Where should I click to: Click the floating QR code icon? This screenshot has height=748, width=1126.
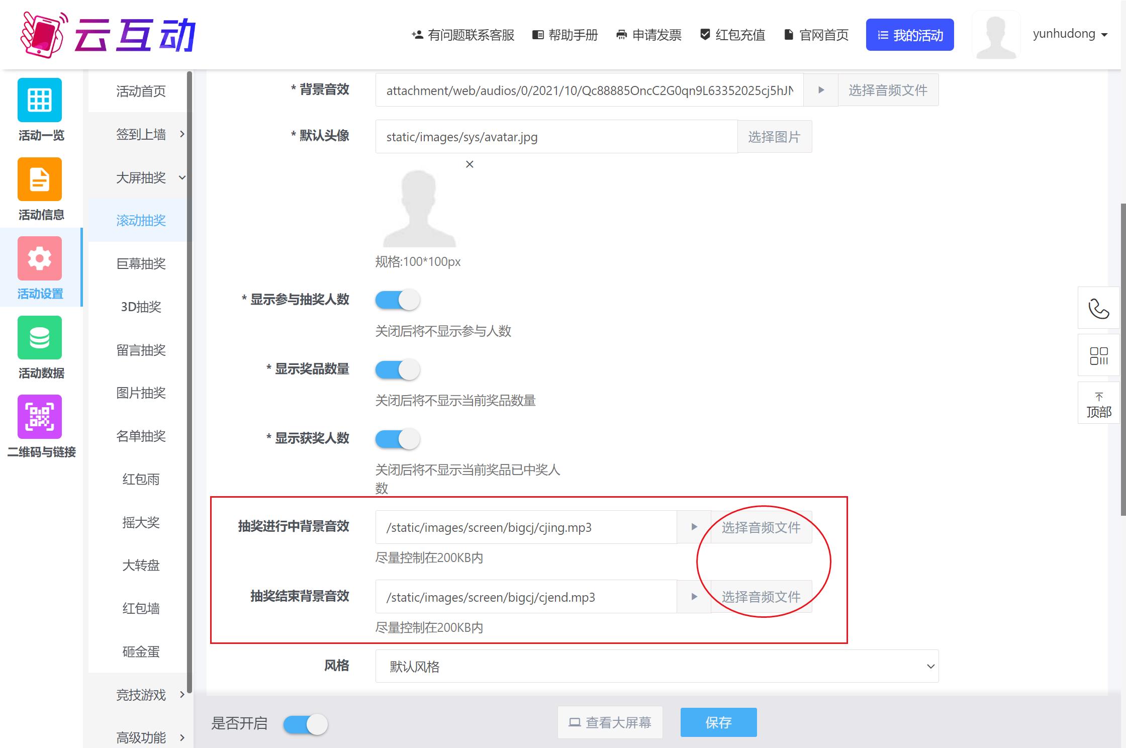click(x=1099, y=355)
